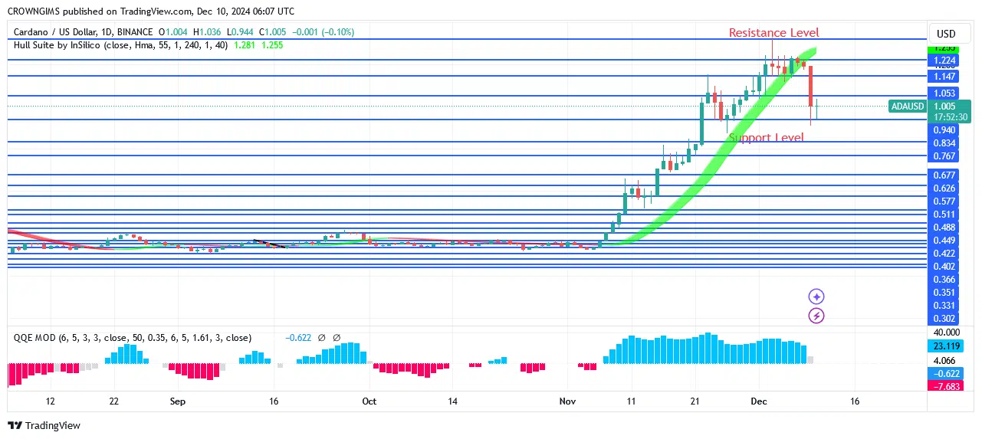
Task: Click the Dec date on time axis
Action: (x=759, y=401)
